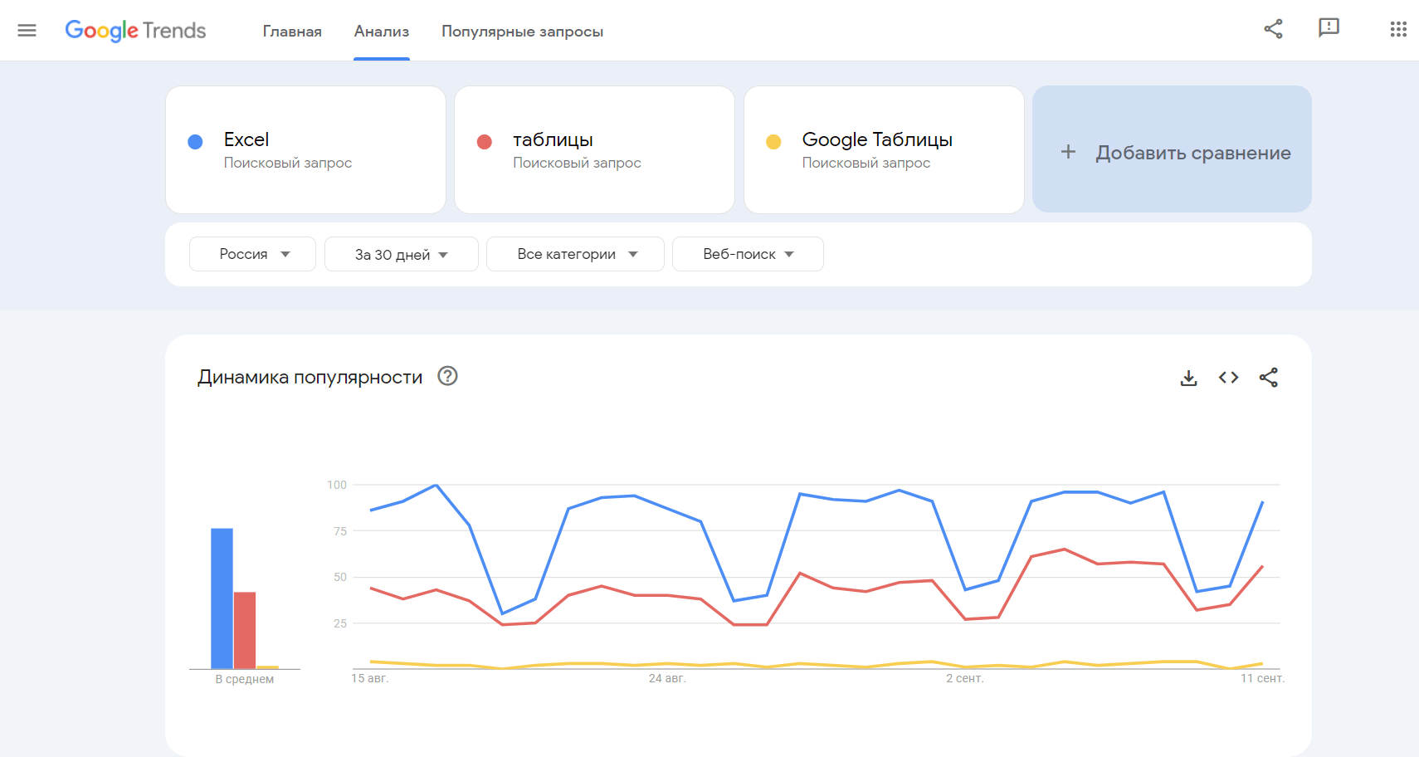Viewport: 1419px width, 757px height.
Task: Click the plus icon to add comparison
Action: coord(1068,152)
